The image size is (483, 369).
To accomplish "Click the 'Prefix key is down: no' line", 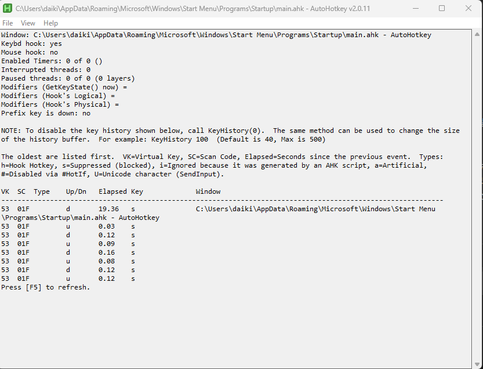I will [x=46, y=113].
